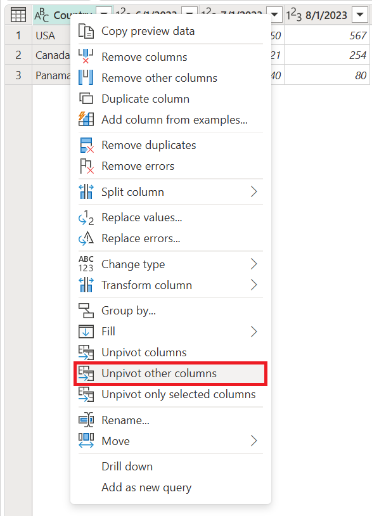
Task: Choose Unpivot other columns from the menu
Action: (x=158, y=374)
